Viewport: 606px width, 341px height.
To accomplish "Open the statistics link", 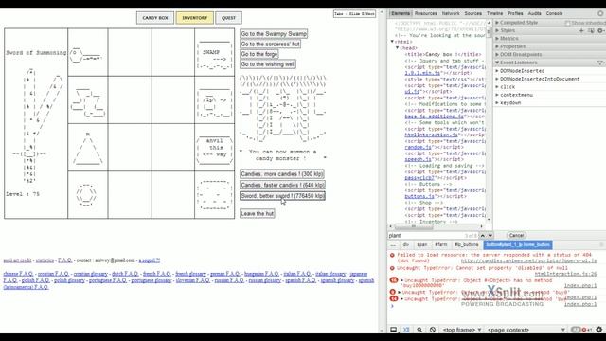I will [45, 260].
